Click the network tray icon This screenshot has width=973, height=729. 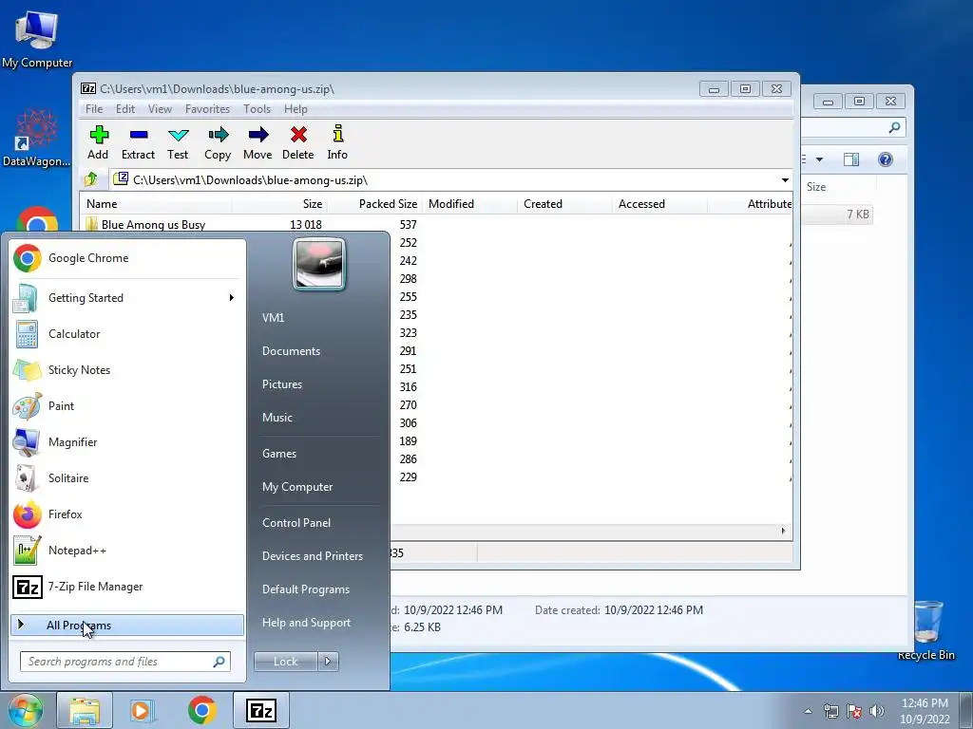pos(830,711)
